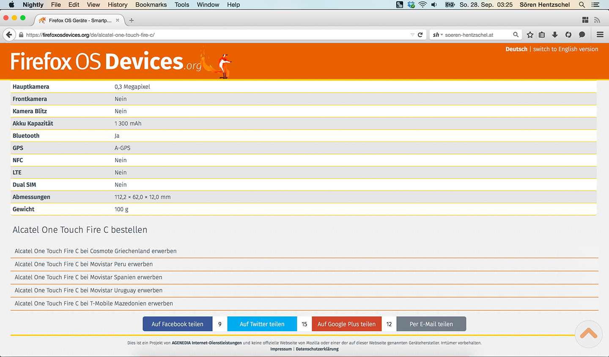Viewport: 609px width, 357px height.
Task: Expand the URL bar history dropdown
Action: click(412, 35)
